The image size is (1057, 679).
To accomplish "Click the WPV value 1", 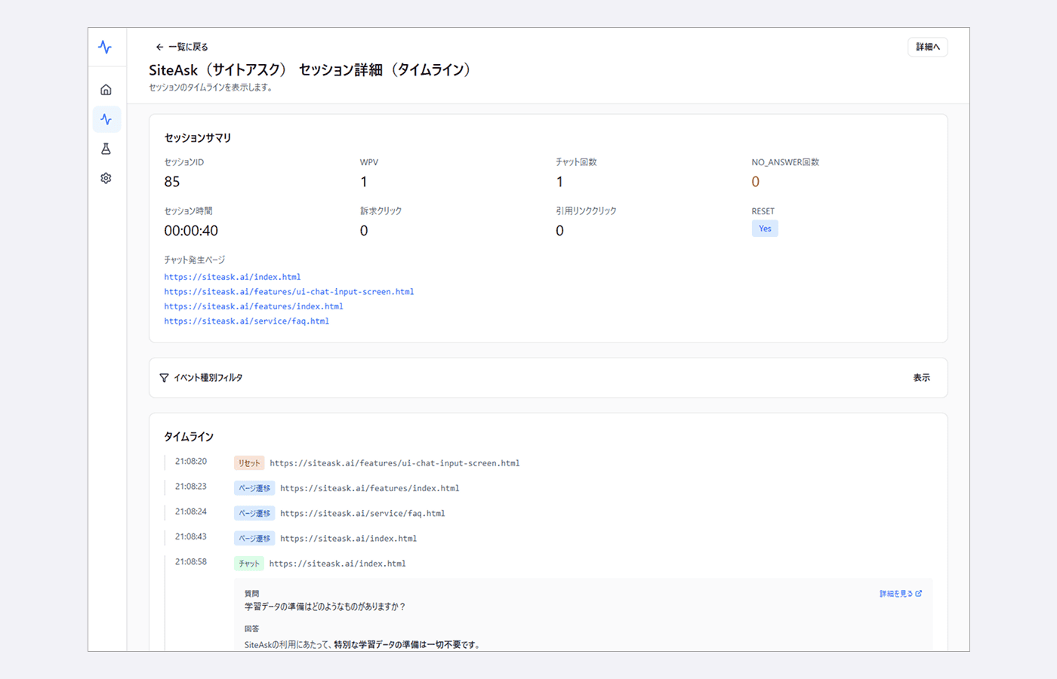I will pos(364,182).
